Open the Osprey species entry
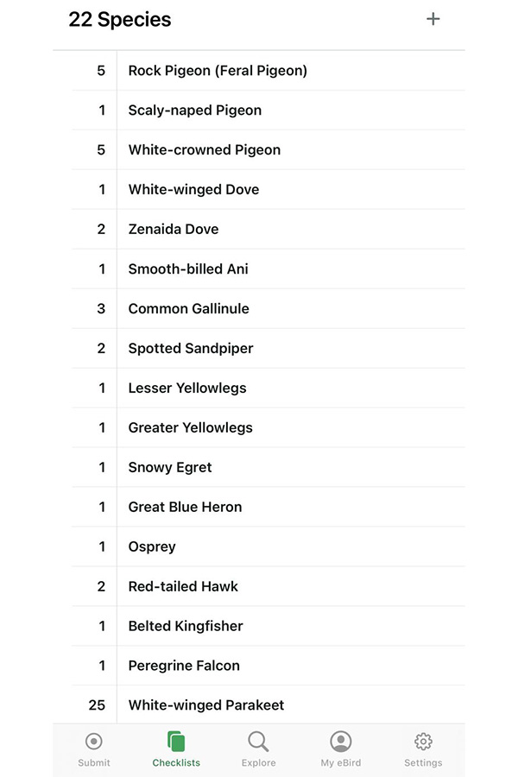The height and width of the screenshot is (777, 518). [x=152, y=547]
